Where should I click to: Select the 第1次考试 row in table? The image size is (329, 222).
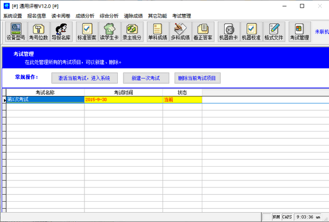(x=45, y=100)
